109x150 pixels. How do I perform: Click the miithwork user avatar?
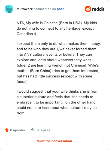[9, 9]
